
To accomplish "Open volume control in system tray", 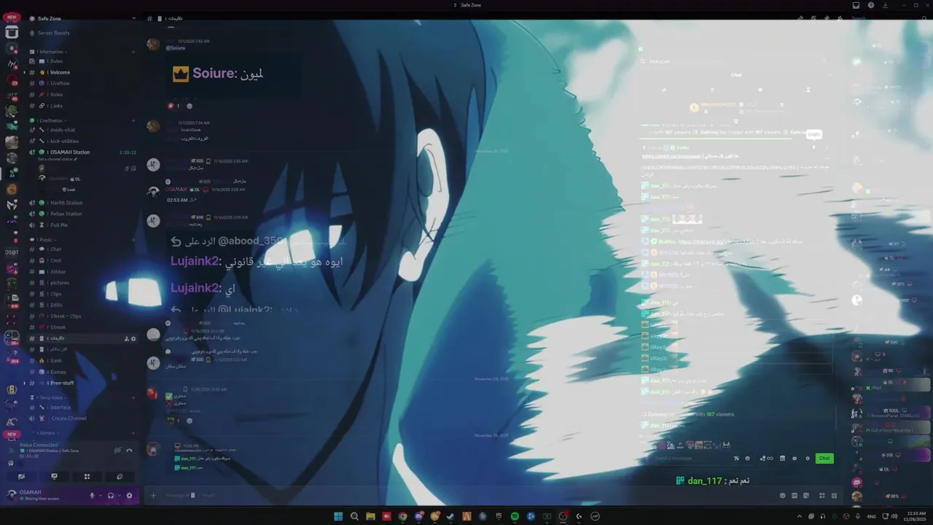I will coord(894,516).
